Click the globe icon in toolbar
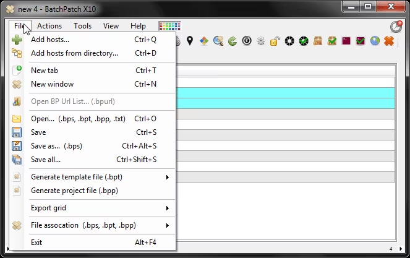This screenshot has width=410, height=258. pyautogui.click(x=375, y=41)
